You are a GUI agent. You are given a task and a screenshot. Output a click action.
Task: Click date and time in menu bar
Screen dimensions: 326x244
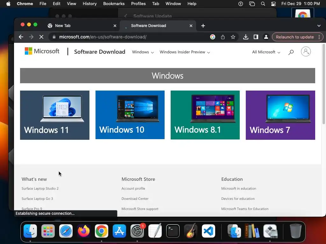301,4
